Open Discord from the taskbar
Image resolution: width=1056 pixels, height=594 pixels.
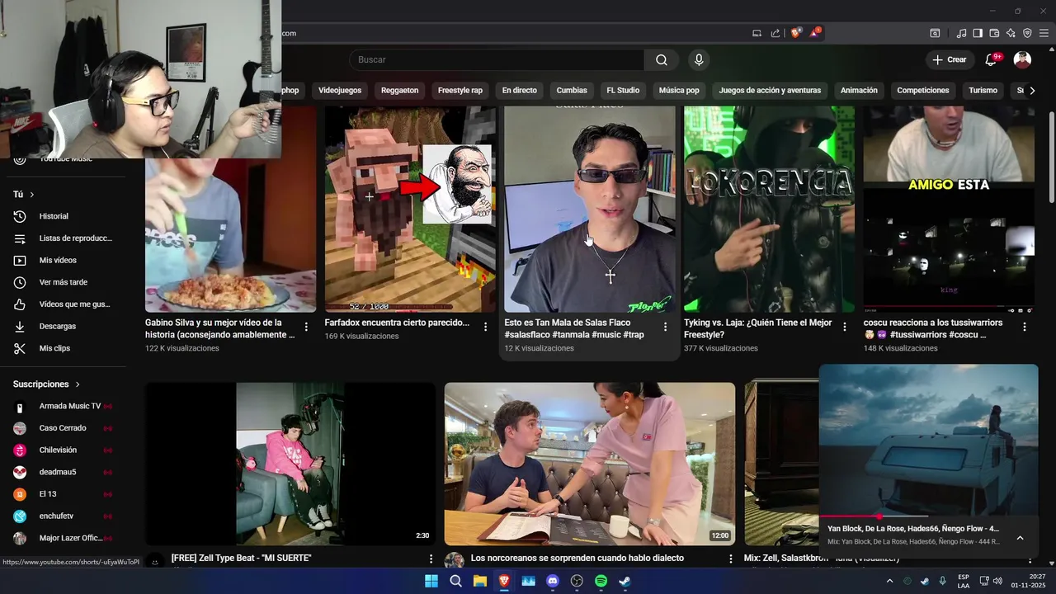click(553, 581)
